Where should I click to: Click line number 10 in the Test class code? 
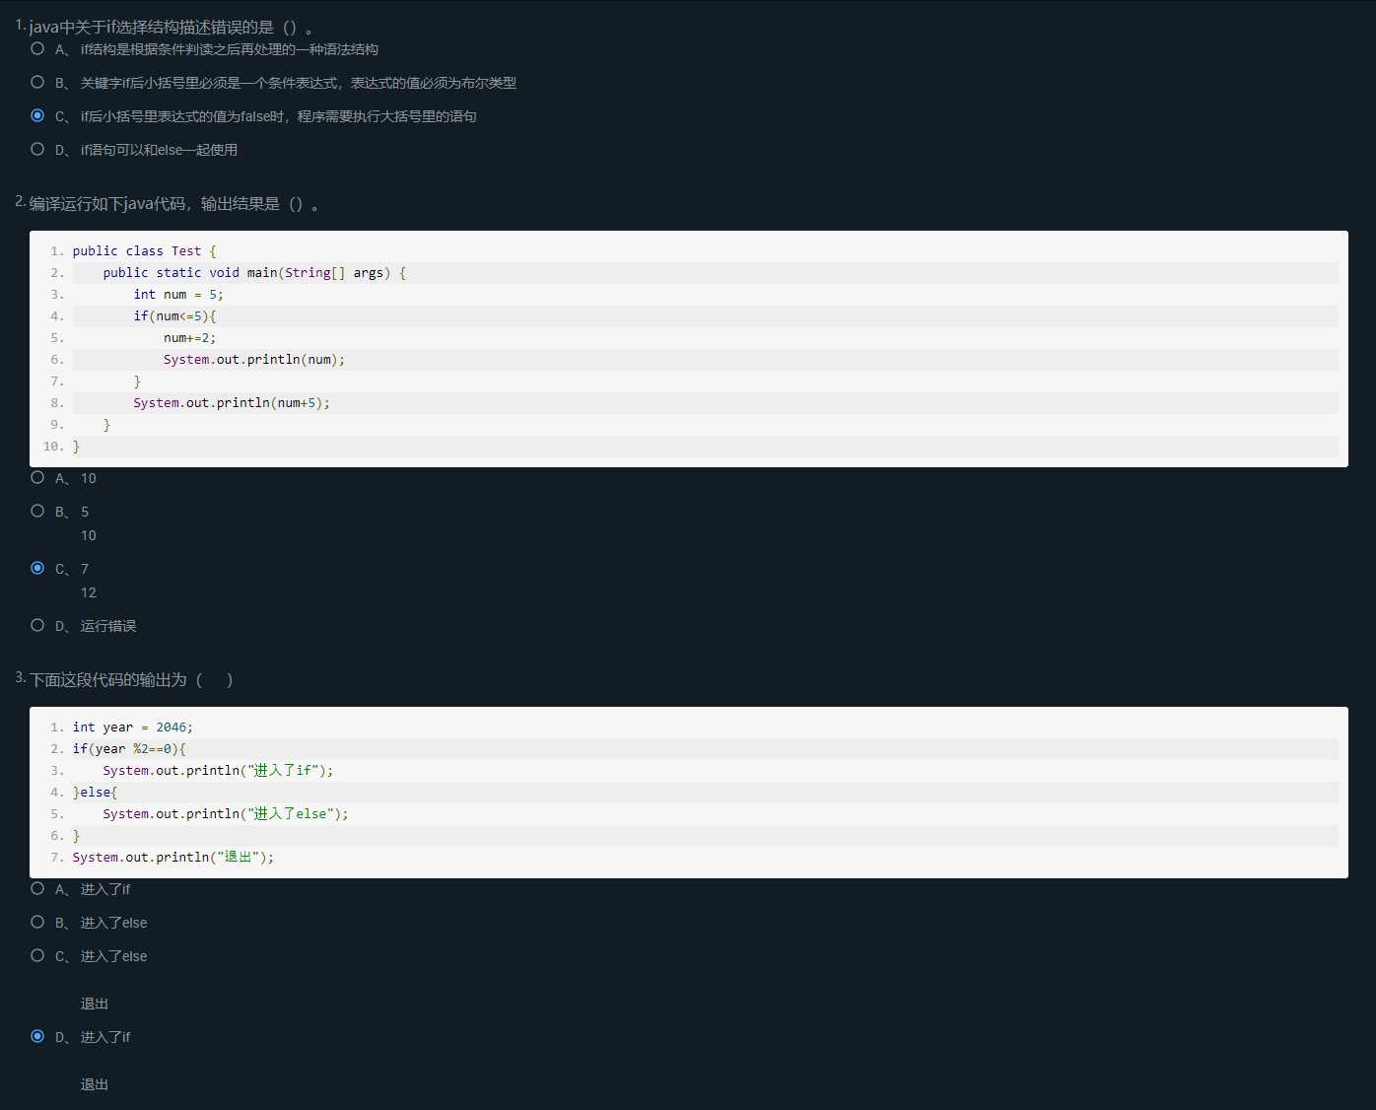53,447
